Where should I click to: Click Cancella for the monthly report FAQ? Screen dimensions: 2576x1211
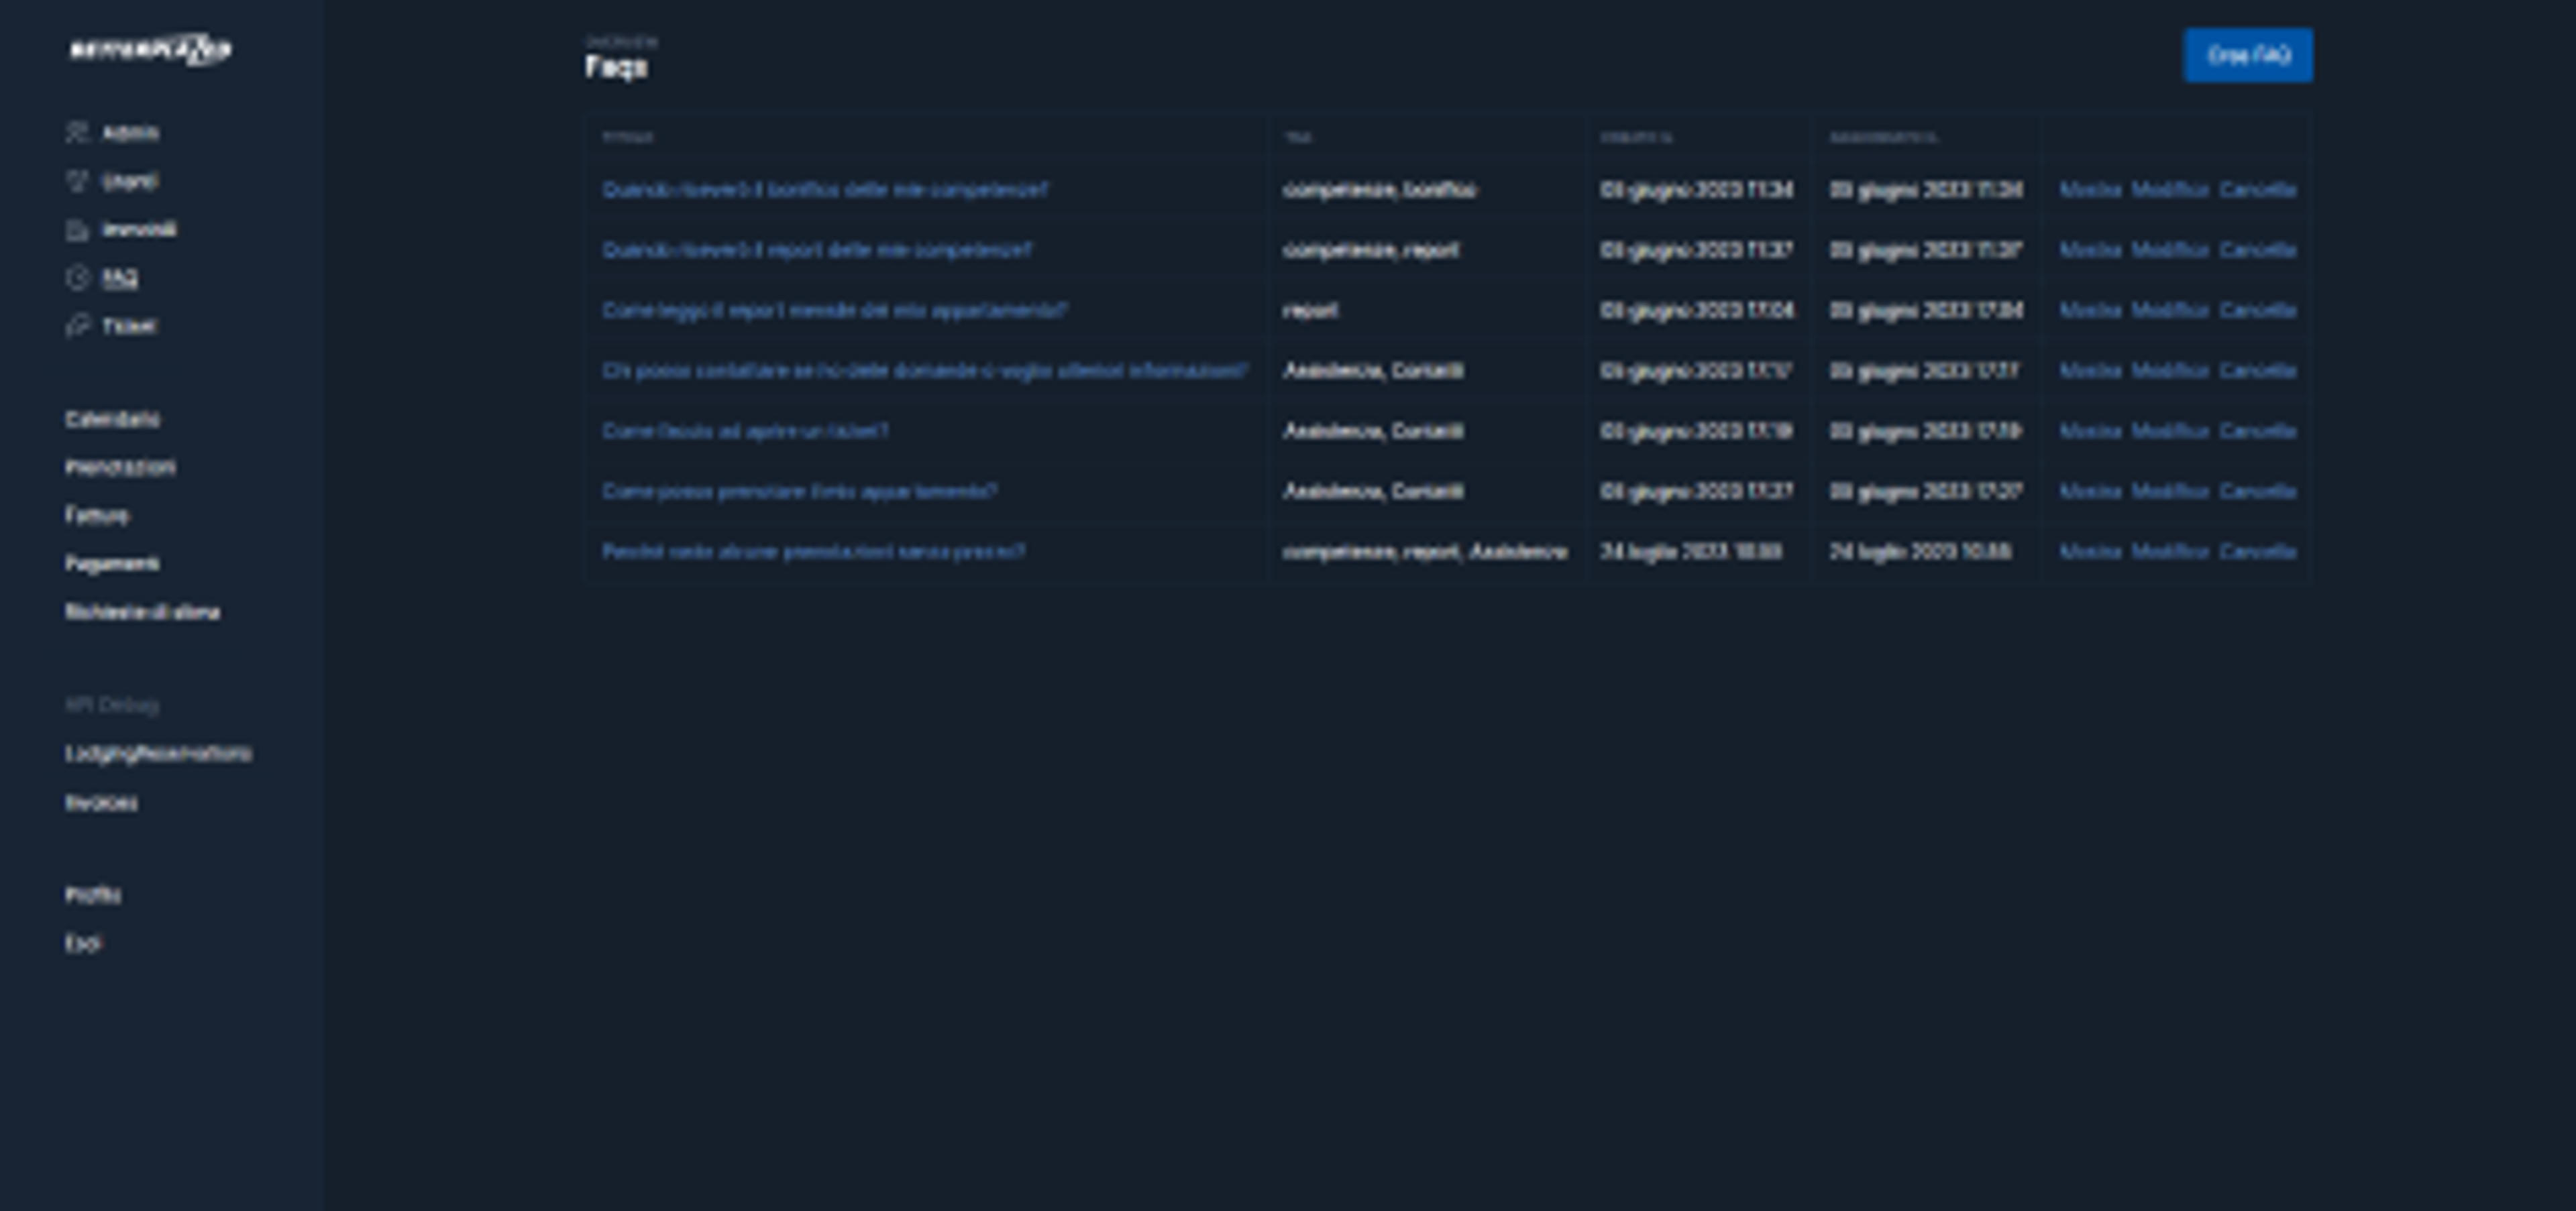[2258, 310]
